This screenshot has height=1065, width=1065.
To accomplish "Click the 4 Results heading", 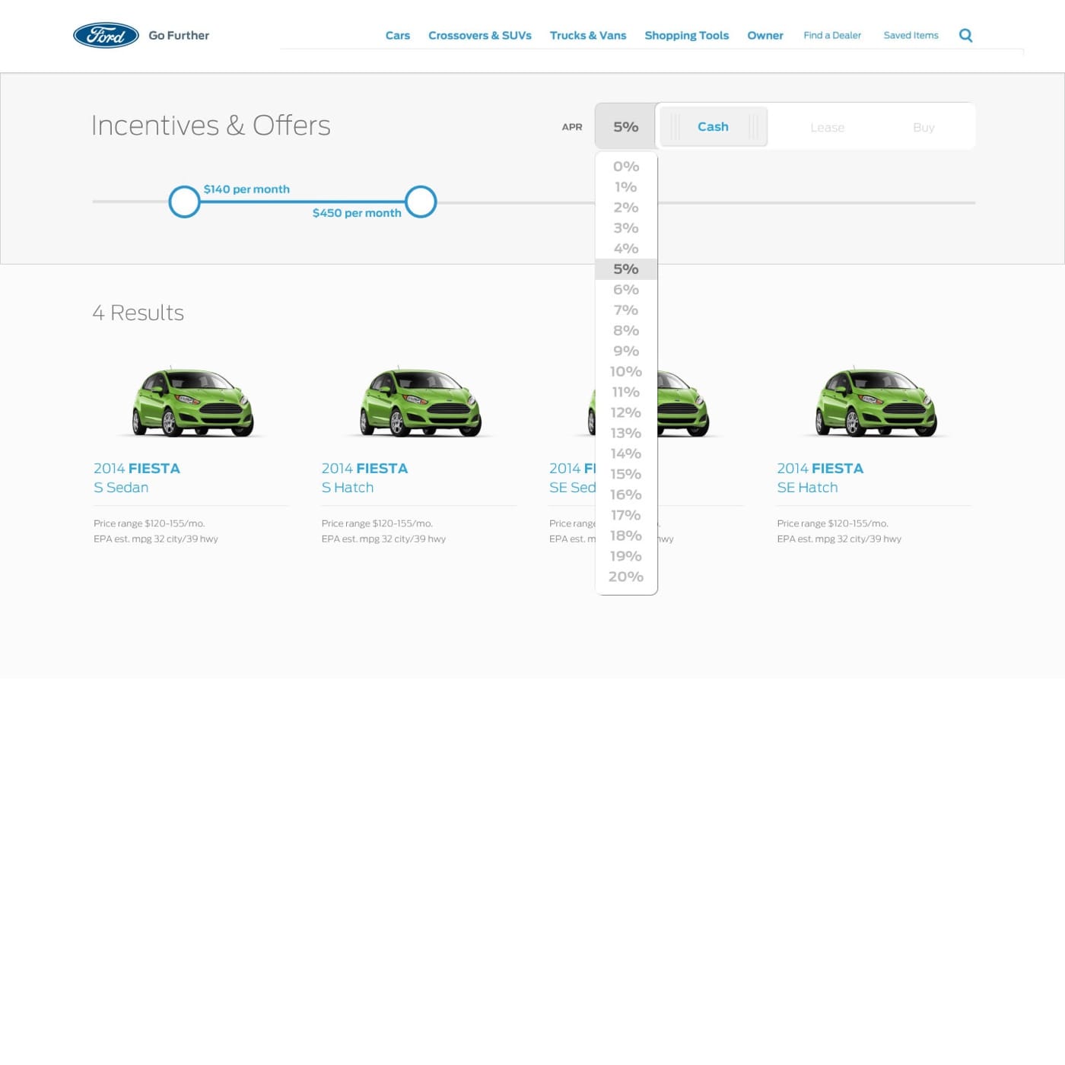I will (138, 313).
